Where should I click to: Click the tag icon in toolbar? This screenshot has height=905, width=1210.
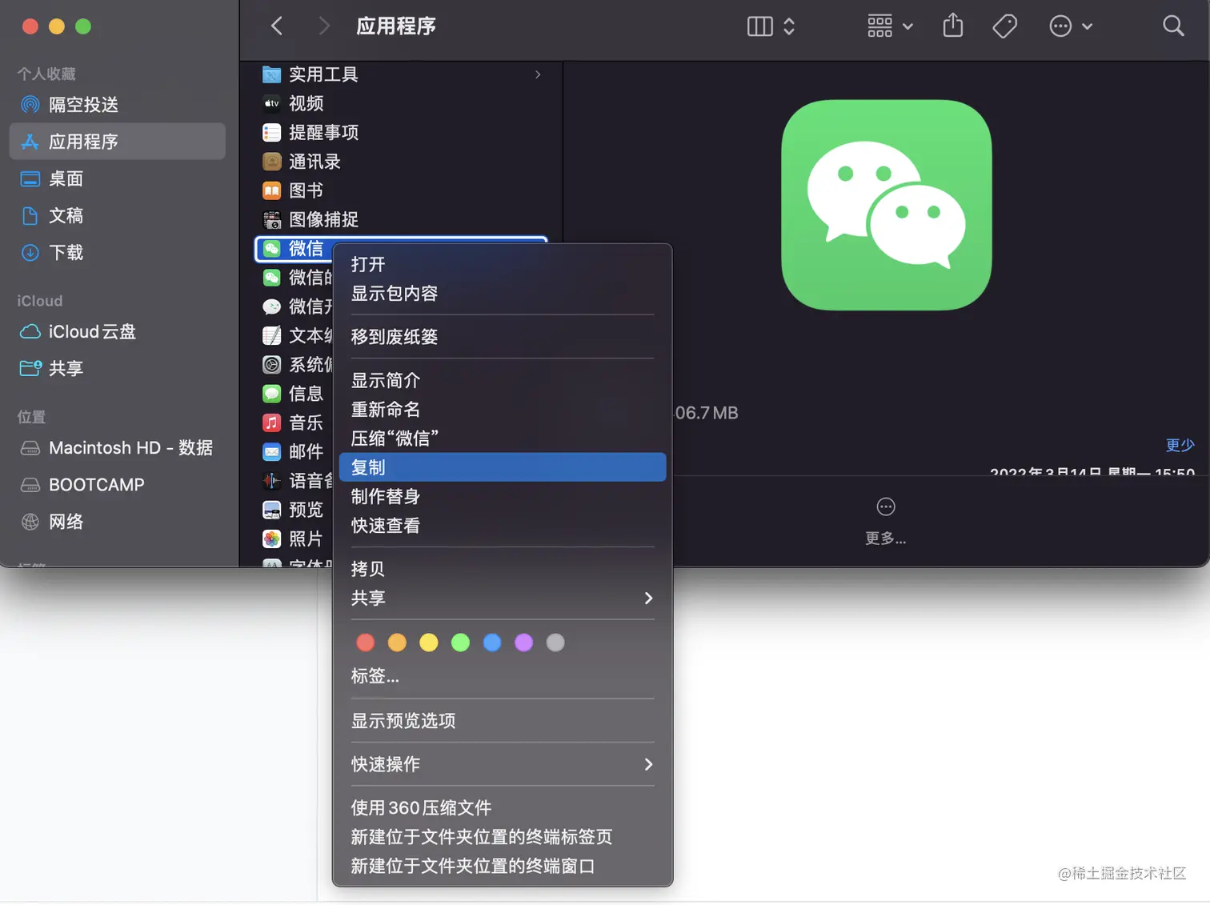pyautogui.click(x=1005, y=26)
